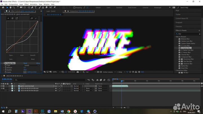Image resolution: width=203 pixels, height=114 pixels.
Task: Open the Composition menu
Action: tap(13, 5)
